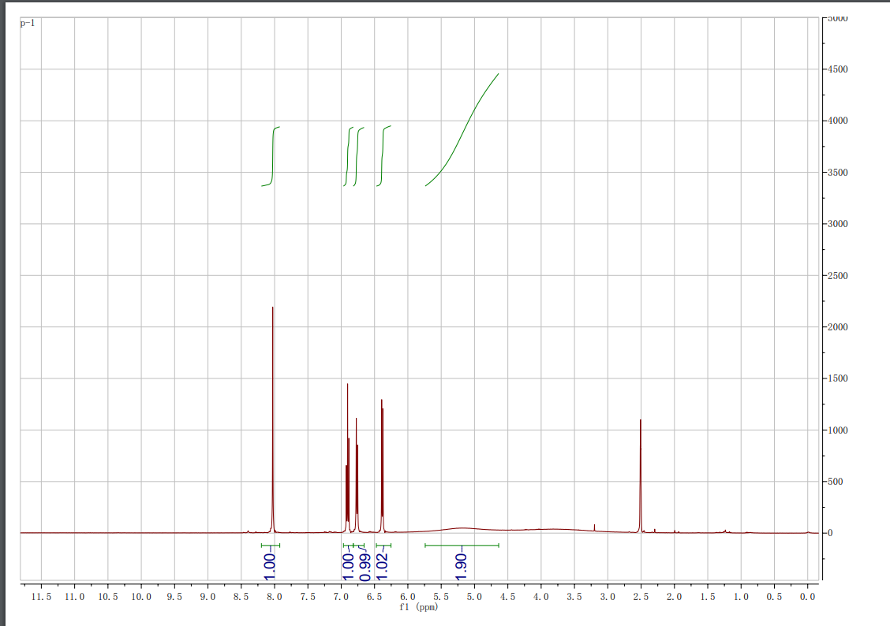Click the 11.5 tick label on ppm axis
Image resolution: width=890 pixels, height=626 pixels.
pos(41,598)
